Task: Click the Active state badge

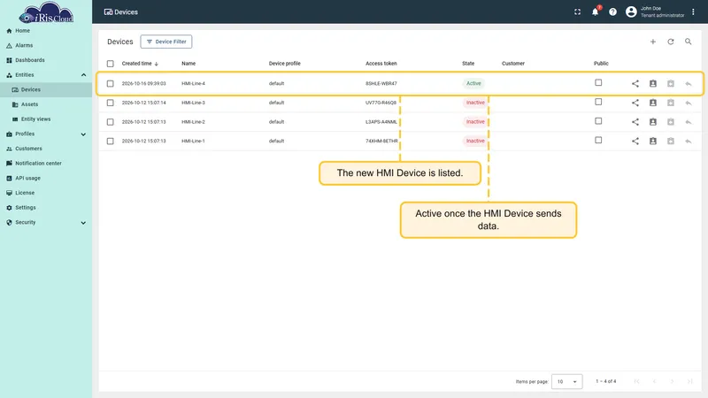Action: tap(473, 83)
